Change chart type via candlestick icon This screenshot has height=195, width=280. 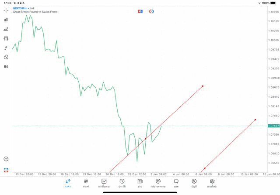tap(6, 20)
